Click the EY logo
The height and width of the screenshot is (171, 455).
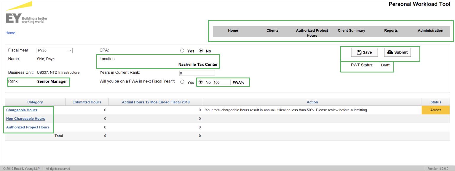coord(26,12)
